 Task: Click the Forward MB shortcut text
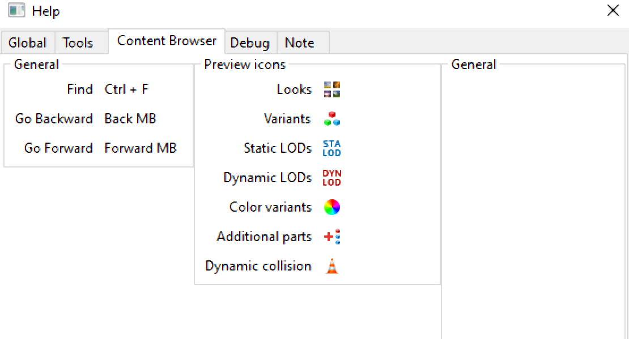(x=141, y=148)
